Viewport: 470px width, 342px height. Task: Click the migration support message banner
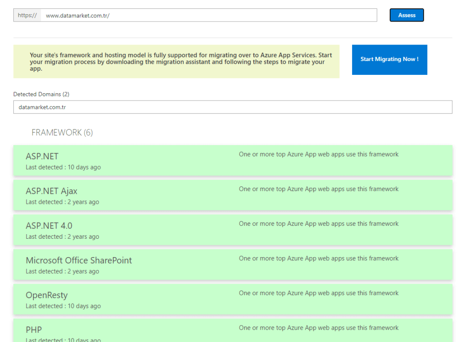click(176, 62)
